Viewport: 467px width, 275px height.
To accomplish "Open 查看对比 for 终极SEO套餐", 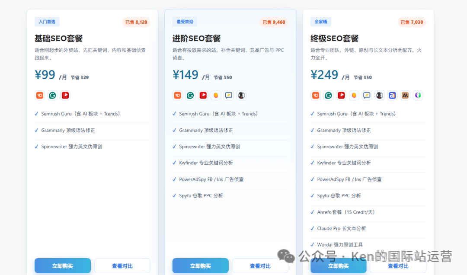I will coord(398,266).
